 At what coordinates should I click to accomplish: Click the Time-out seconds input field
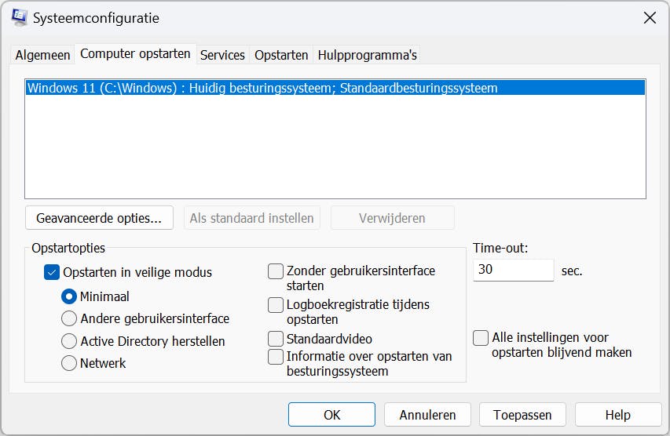tap(514, 270)
